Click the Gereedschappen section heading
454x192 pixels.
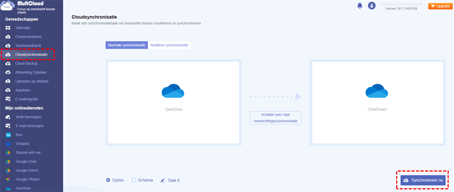22,19
